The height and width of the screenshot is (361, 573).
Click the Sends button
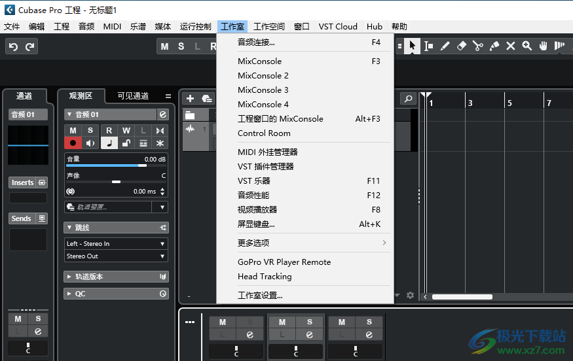pyautogui.click(x=21, y=218)
